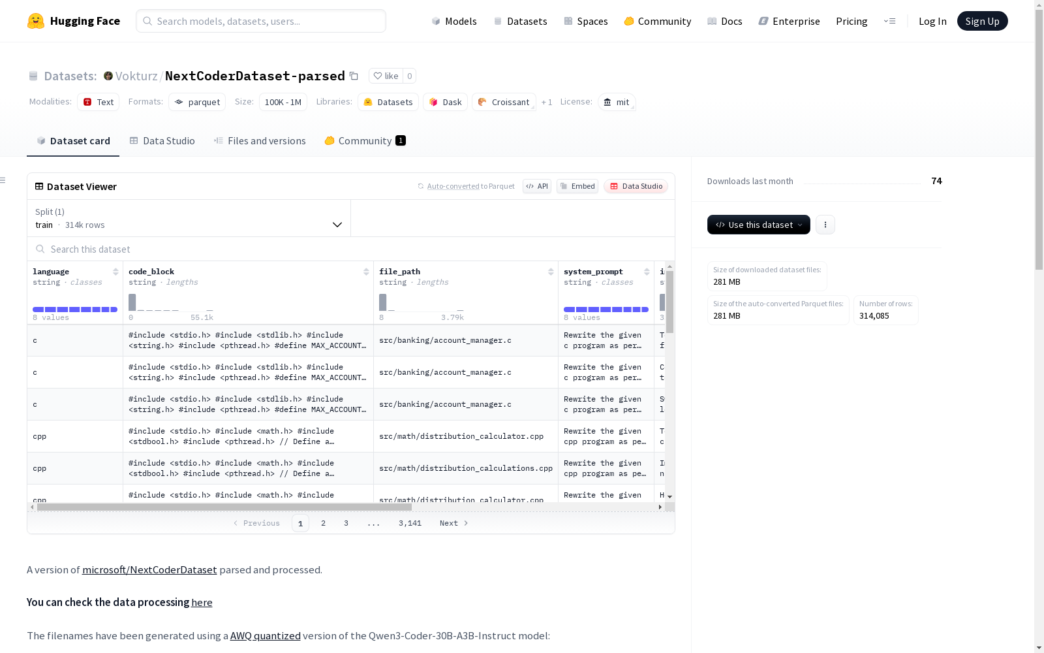The image size is (1044, 653).
Task: Select the Text modality tag
Action: [99, 102]
